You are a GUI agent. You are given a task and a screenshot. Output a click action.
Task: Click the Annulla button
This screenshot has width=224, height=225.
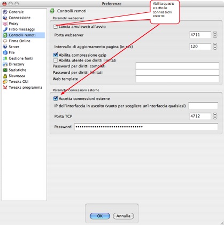(x=123, y=216)
